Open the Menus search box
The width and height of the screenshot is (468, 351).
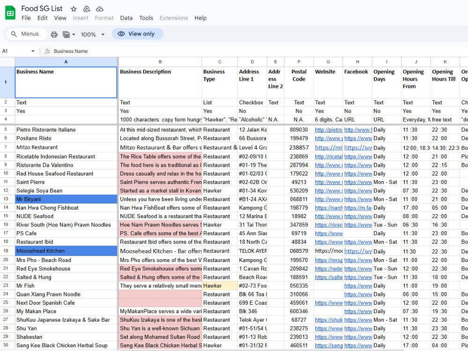27,34
